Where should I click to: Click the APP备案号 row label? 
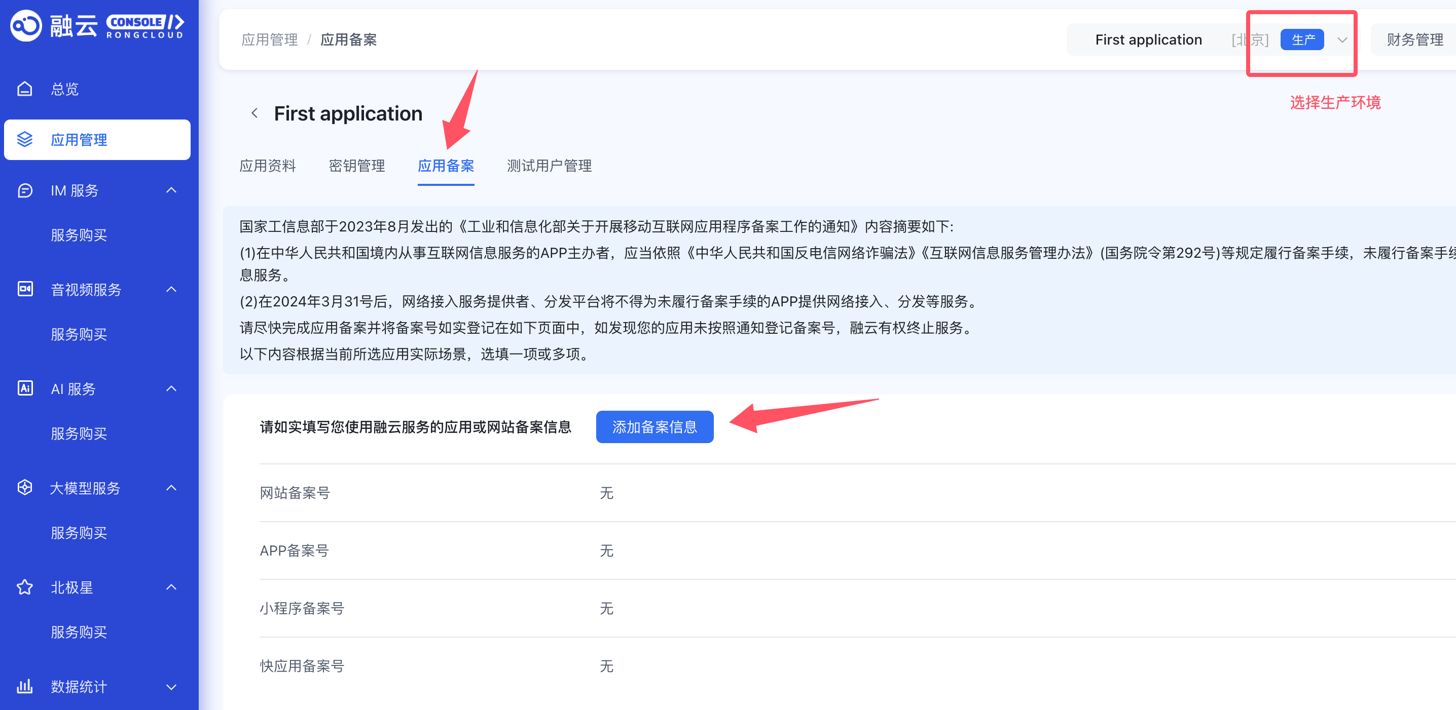(294, 550)
